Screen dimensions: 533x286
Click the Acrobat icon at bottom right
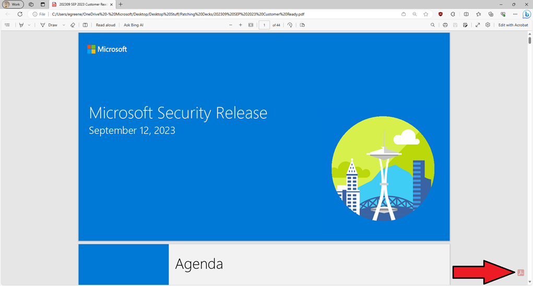coord(520,272)
